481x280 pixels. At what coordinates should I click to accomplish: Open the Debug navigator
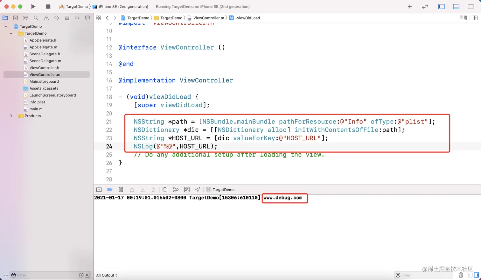point(67,18)
